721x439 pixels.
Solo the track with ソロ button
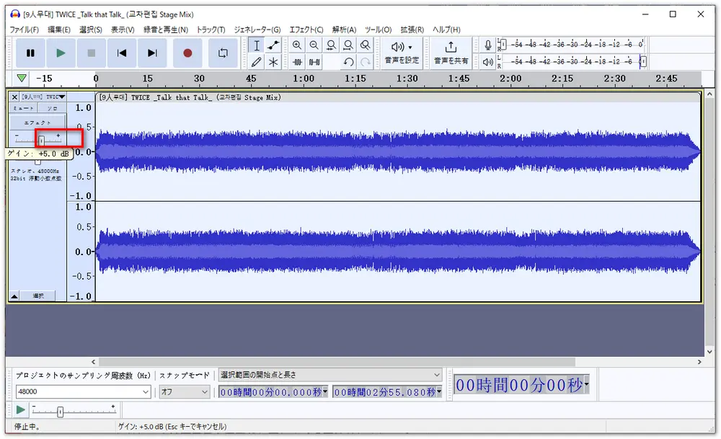click(x=52, y=108)
